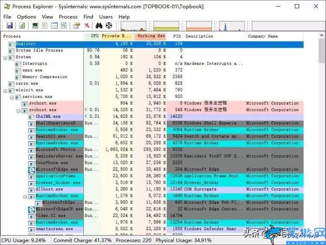Open the File menu

(x=7, y=17)
